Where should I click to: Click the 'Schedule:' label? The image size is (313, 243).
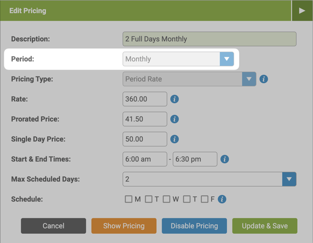(27, 199)
